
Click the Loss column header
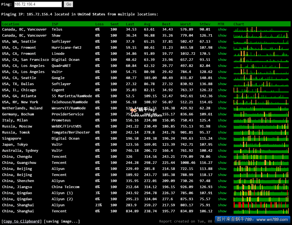pos(99,24)
